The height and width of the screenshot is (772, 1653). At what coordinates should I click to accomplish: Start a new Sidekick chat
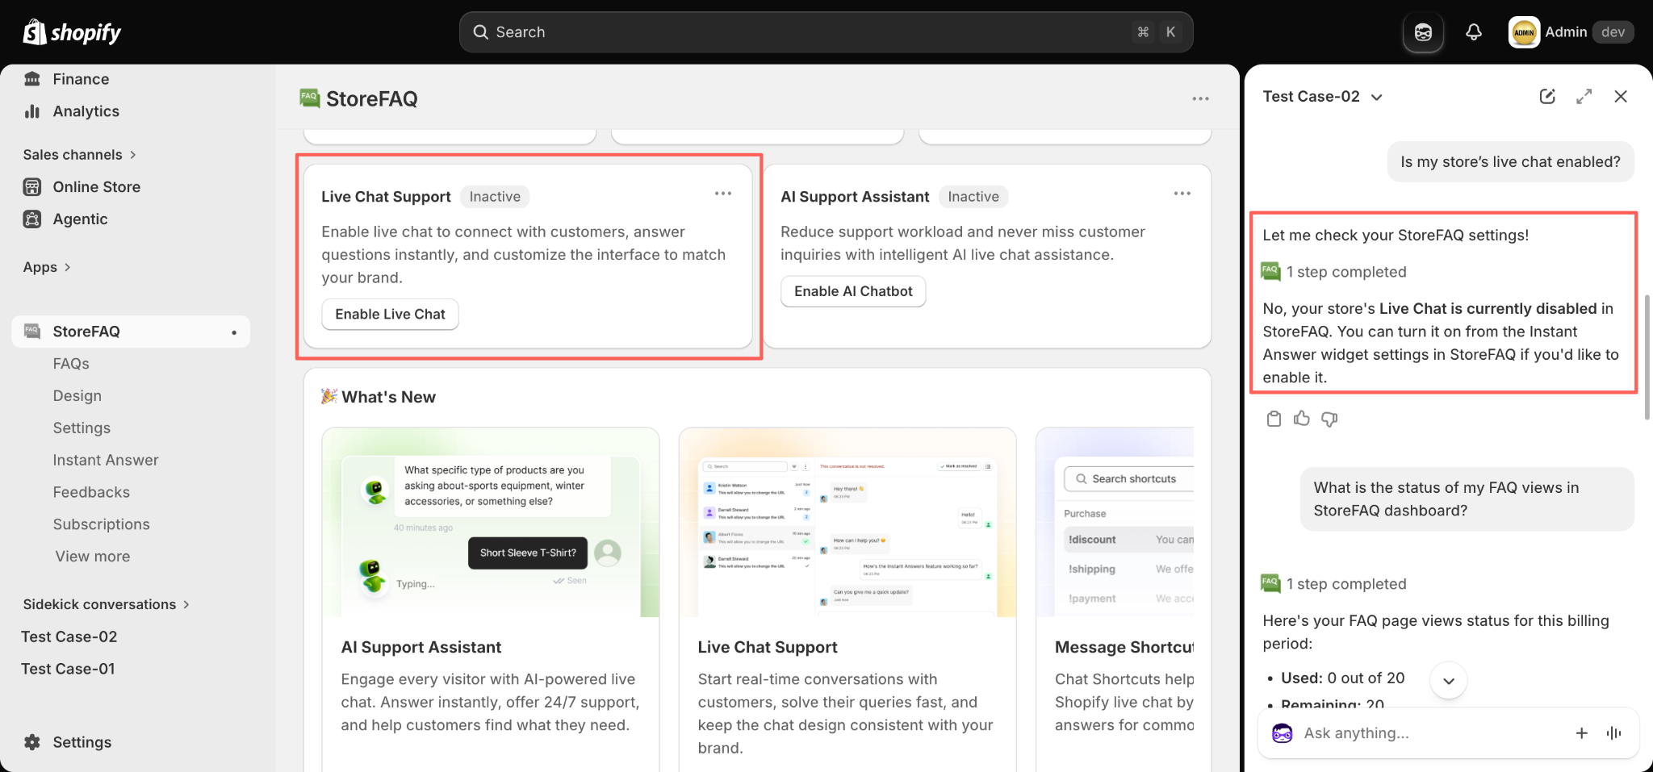1547,97
